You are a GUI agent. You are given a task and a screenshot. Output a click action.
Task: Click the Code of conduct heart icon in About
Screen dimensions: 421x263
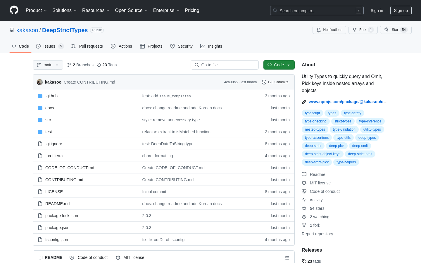304,191
